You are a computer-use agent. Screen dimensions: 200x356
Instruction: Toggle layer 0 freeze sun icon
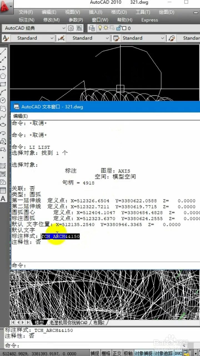coord(106,28)
